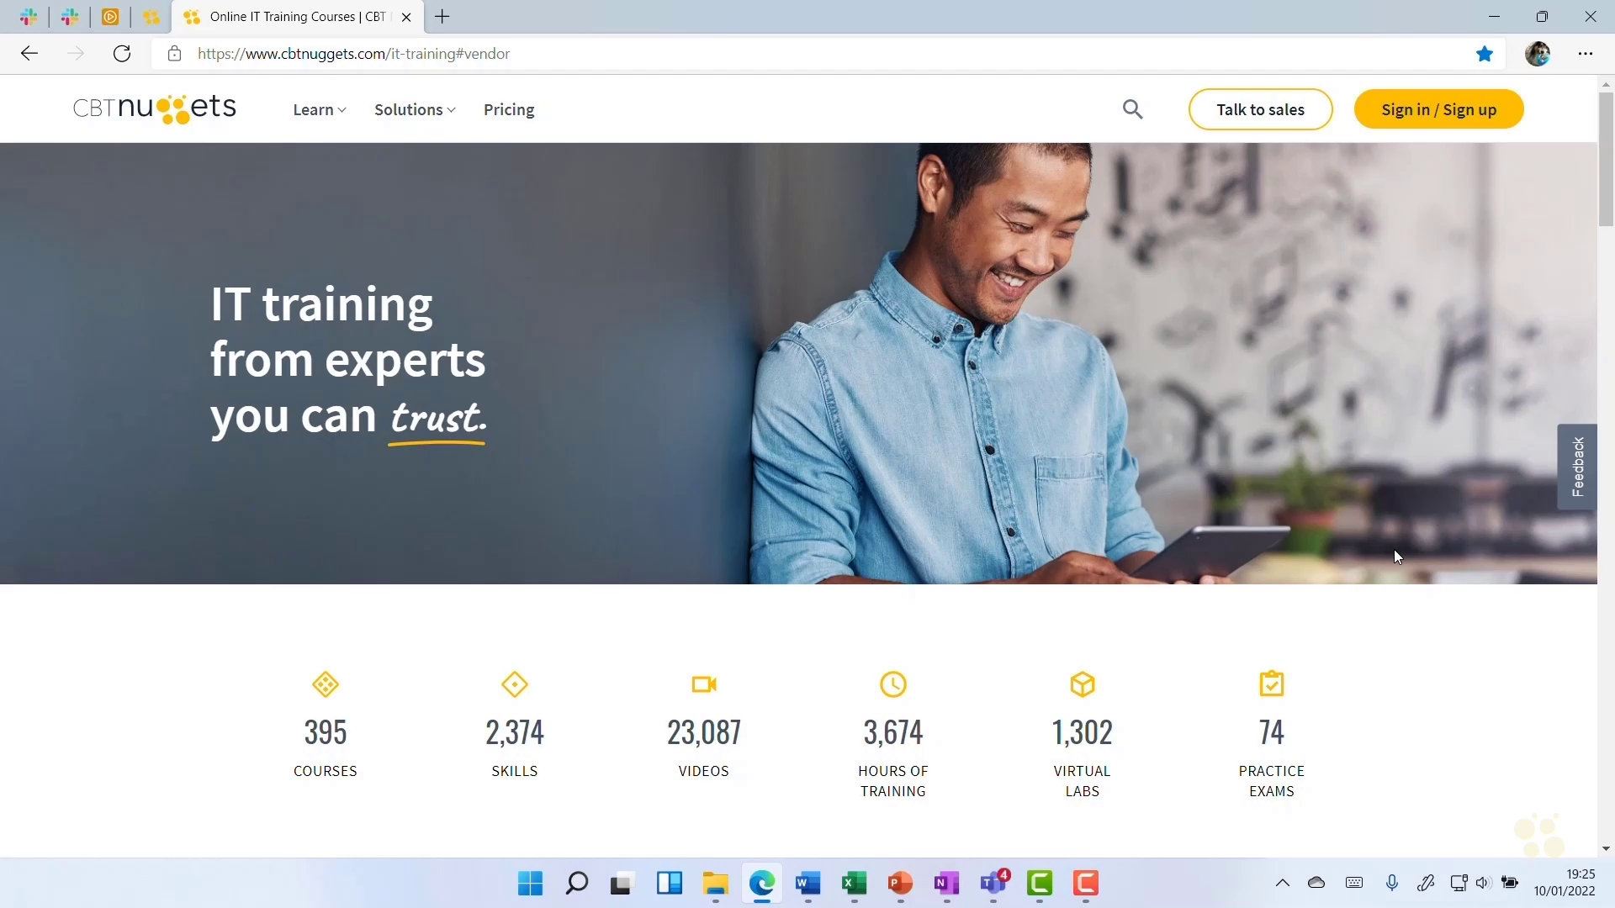The height and width of the screenshot is (908, 1615).
Task: Click the courses diamond icon above 395
Action: tap(326, 684)
